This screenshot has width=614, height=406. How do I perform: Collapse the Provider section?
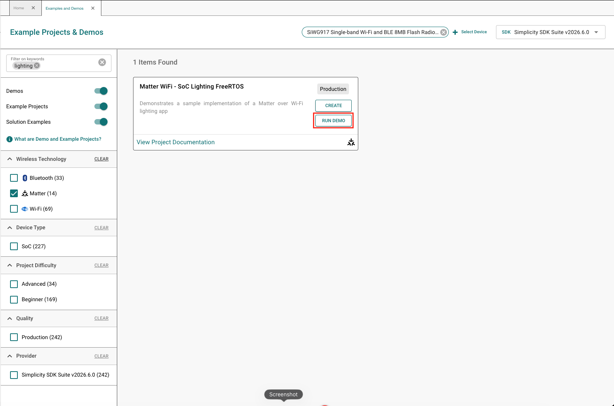(x=10, y=356)
